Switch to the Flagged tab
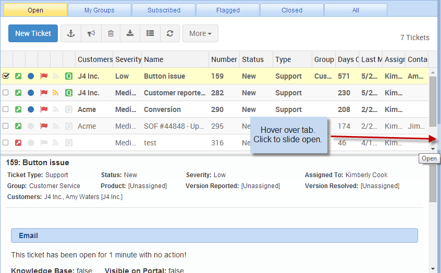441x273 pixels. point(228,10)
